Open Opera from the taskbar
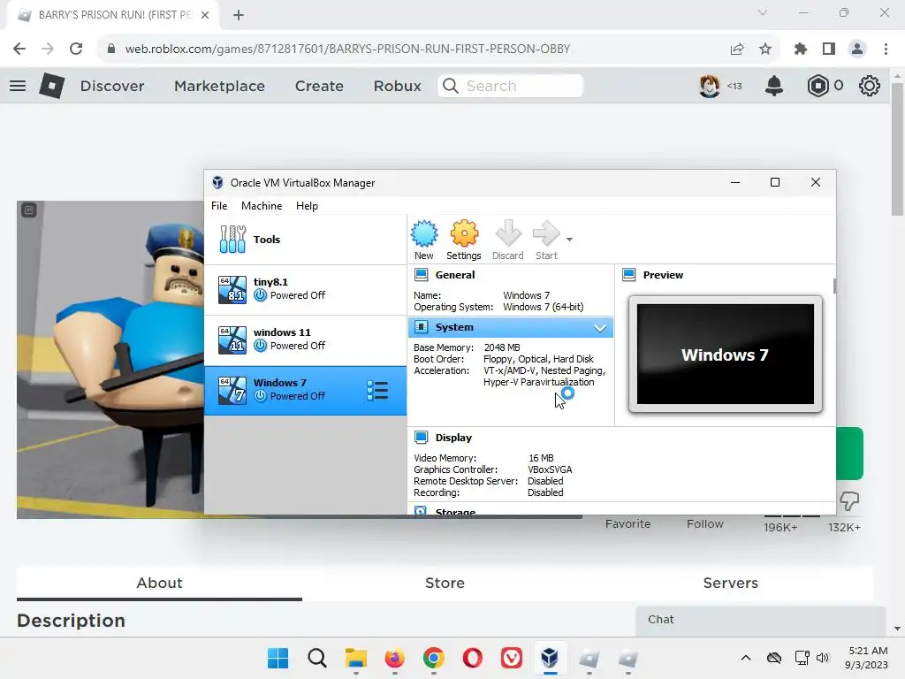Viewport: 905px width, 679px height. tap(472, 658)
